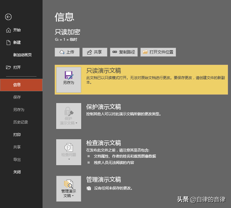Click the 只读演示文稿 heading
The width and height of the screenshot is (231, 208).
tap(104, 71)
